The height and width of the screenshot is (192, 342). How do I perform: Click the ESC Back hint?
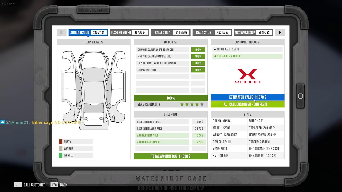[59, 185]
